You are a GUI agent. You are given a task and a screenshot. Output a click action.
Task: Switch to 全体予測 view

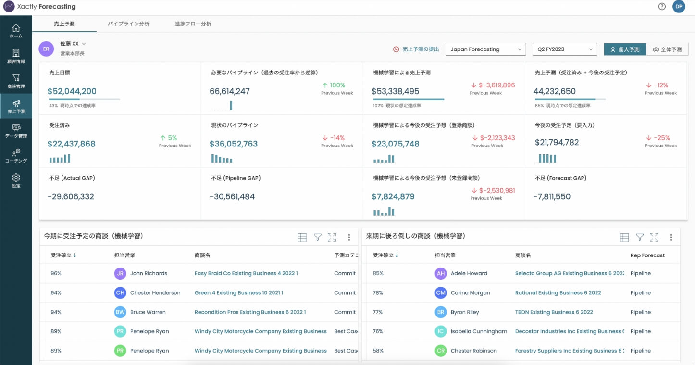tap(667, 49)
